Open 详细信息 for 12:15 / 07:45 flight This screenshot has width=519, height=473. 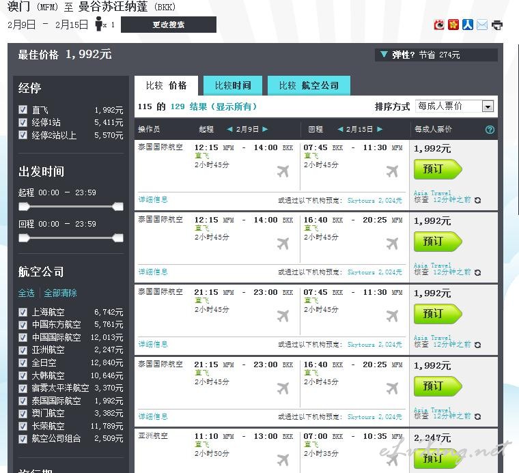click(153, 199)
